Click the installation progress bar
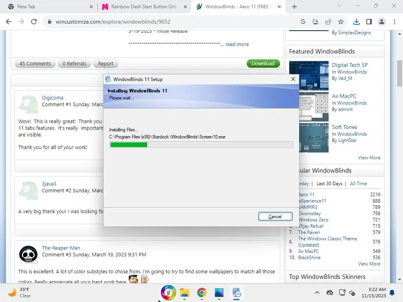Screen dimensions: 403x302 201,145
